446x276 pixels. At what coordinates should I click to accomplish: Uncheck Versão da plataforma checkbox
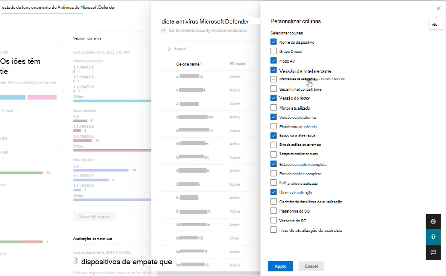(x=273, y=117)
